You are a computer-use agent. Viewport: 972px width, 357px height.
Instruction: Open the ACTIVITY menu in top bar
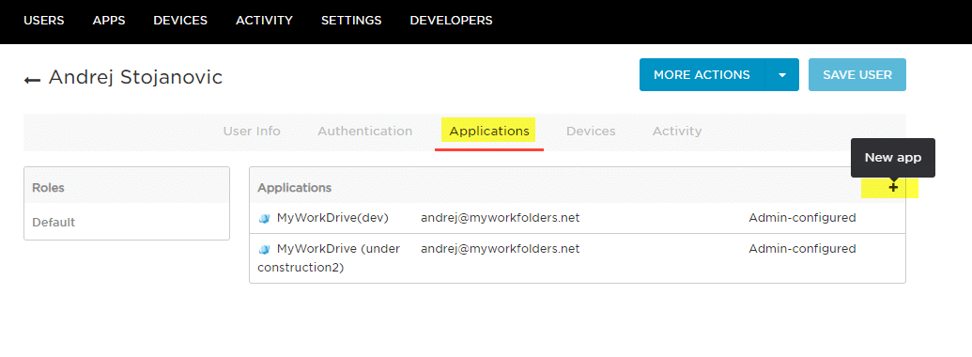coord(264,21)
